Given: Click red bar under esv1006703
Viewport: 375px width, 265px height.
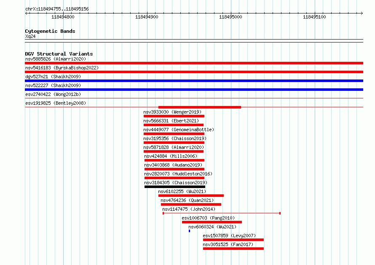Looking at the screenshot, I should click(x=212, y=222).
